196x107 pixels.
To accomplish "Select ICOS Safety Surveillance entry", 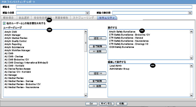I will click(x=121, y=47).
